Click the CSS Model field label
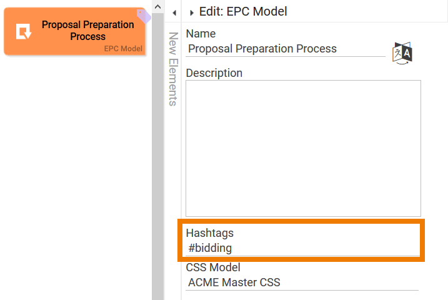The image size is (448, 300). click(x=213, y=267)
